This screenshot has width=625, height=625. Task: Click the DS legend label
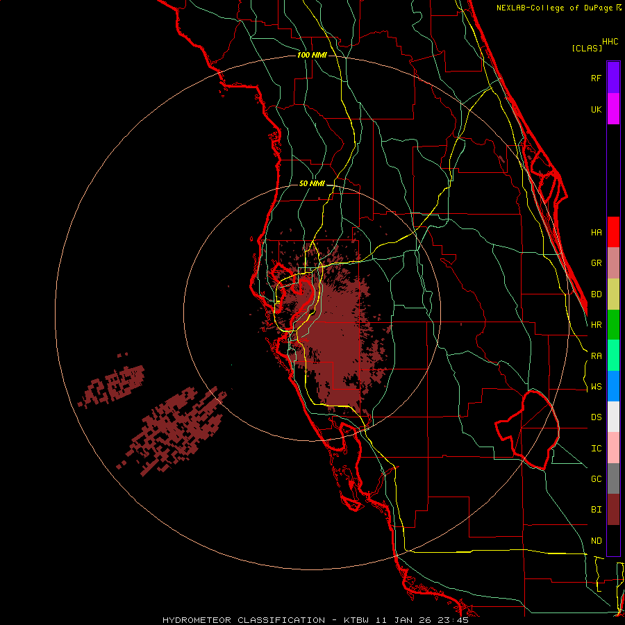596,417
